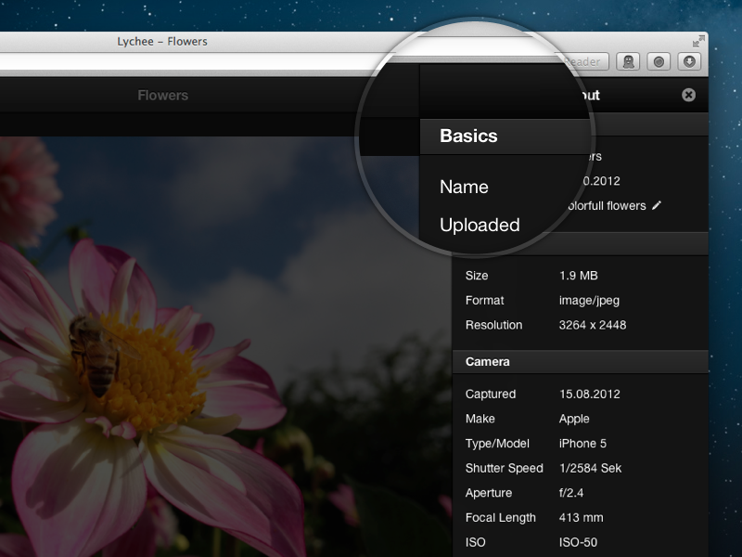Click the Resolution value 3264 x 2448

point(593,325)
